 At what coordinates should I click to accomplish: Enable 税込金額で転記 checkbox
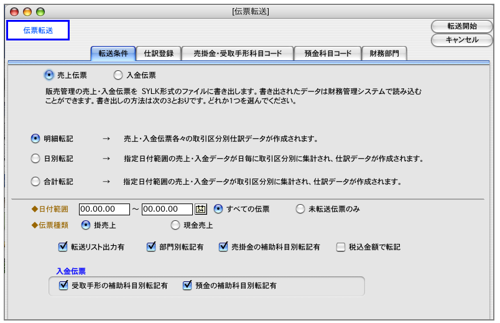341,247
